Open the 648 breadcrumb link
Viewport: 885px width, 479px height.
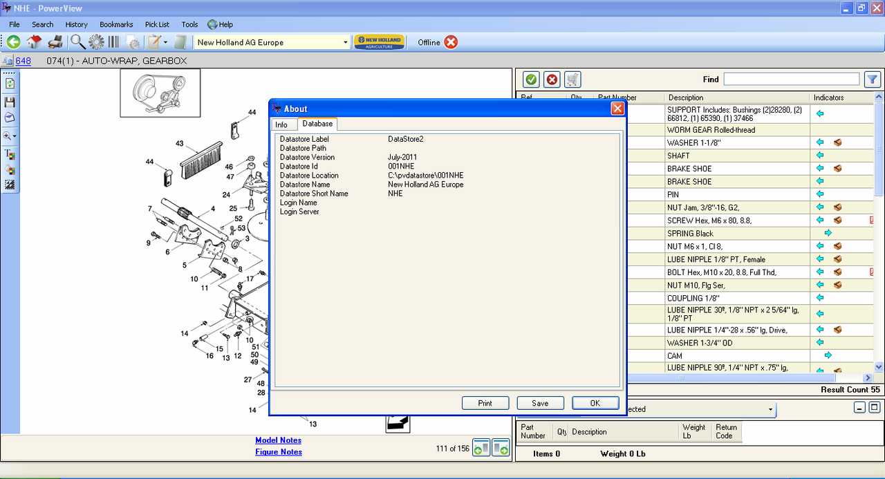click(24, 61)
